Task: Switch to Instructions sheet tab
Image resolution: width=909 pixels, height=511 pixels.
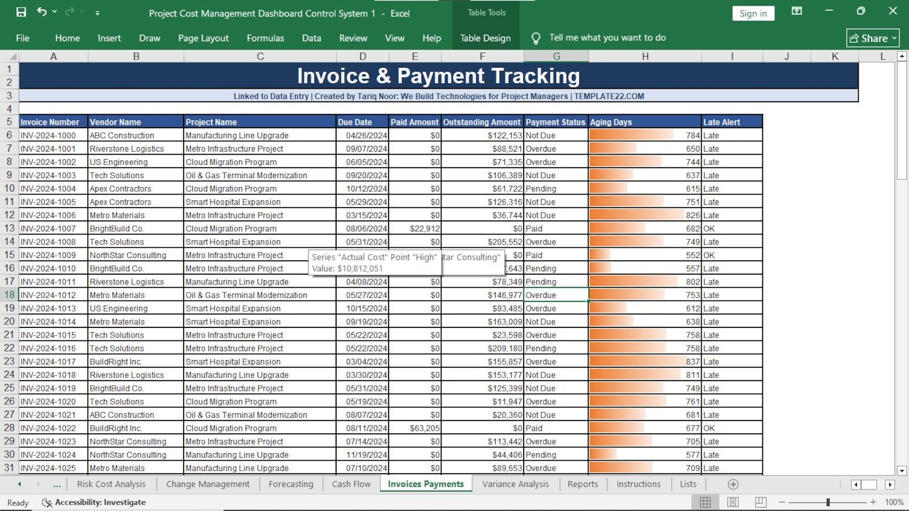Action: tap(638, 484)
